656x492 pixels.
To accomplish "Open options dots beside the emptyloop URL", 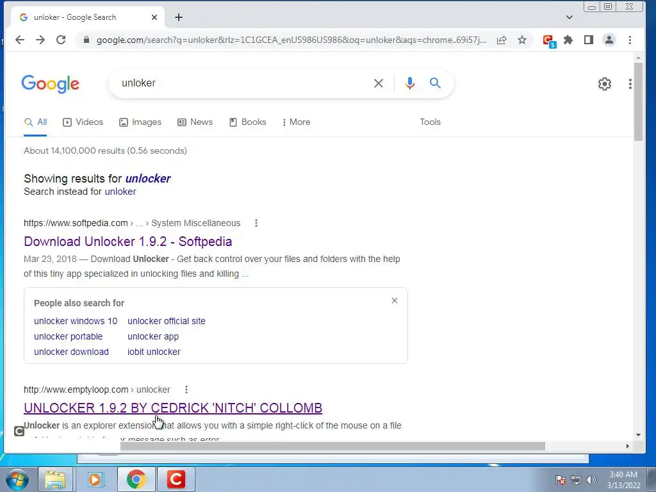I will click(x=186, y=390).
